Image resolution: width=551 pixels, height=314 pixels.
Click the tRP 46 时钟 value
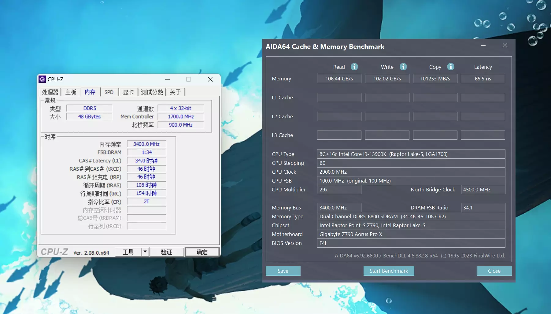coord(146,177)
